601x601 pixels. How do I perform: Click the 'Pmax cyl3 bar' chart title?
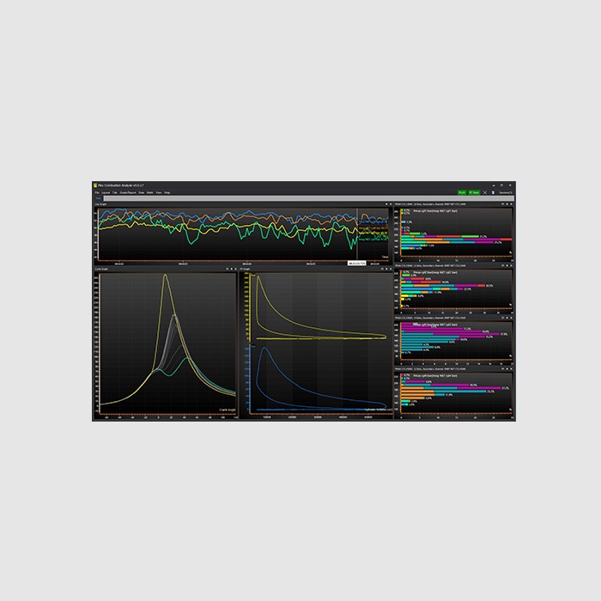(x=435, y=325)
